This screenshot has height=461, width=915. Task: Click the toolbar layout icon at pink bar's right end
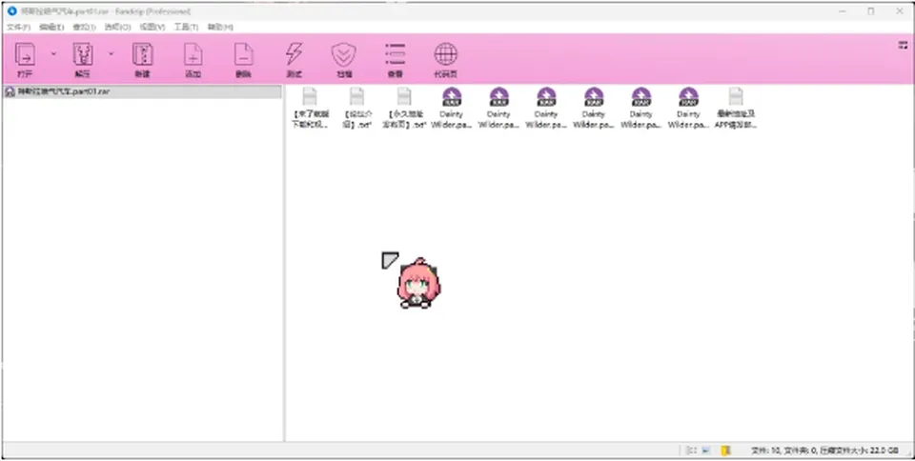tap(903, 46)
